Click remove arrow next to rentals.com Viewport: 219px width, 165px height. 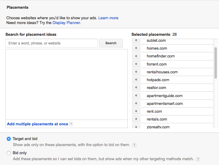pos(136,119)
